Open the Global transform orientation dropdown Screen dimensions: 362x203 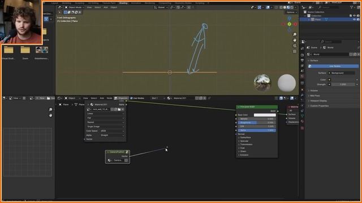click(161, 7)
